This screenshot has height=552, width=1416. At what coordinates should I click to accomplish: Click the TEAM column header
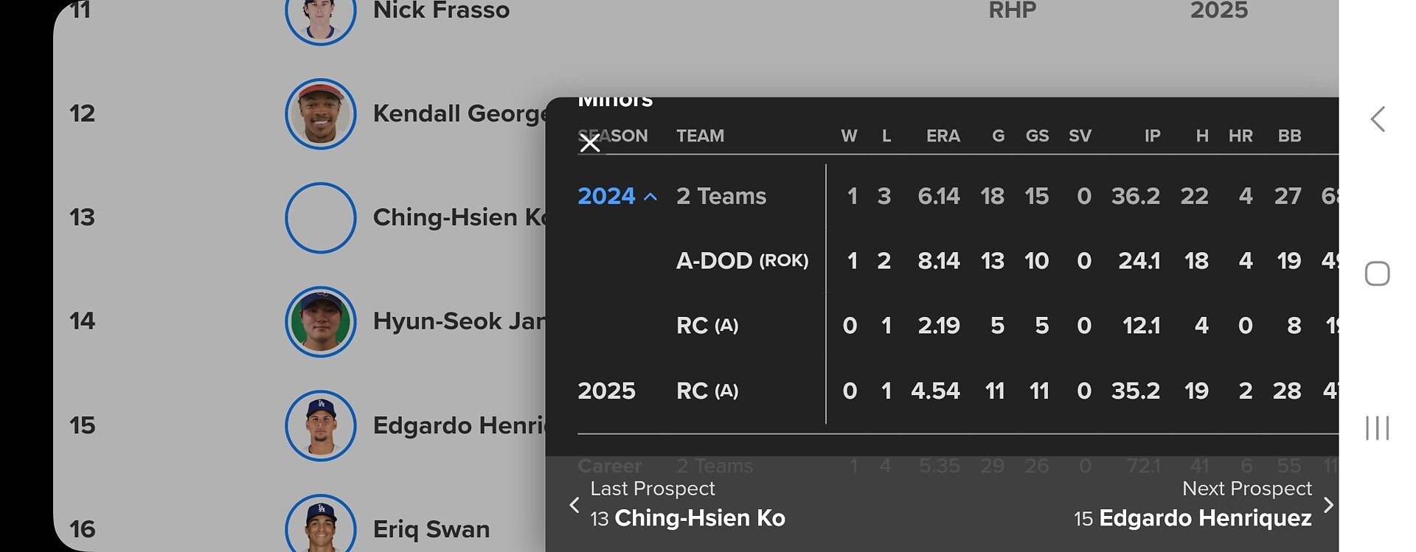[x=700, y=136]
